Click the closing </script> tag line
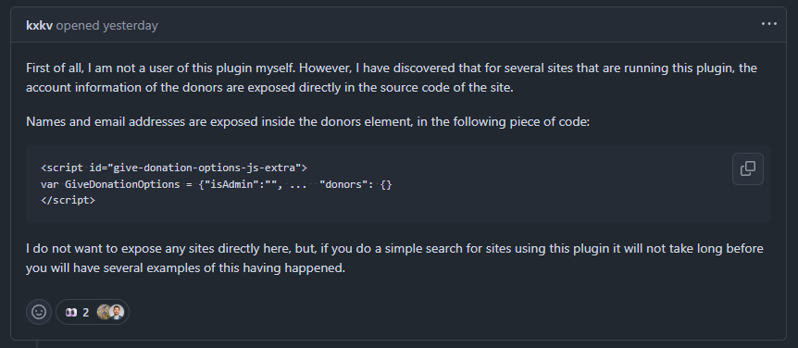Image resolution: width=798 pixels, height=348 pixels. click(x=68, y=200)
